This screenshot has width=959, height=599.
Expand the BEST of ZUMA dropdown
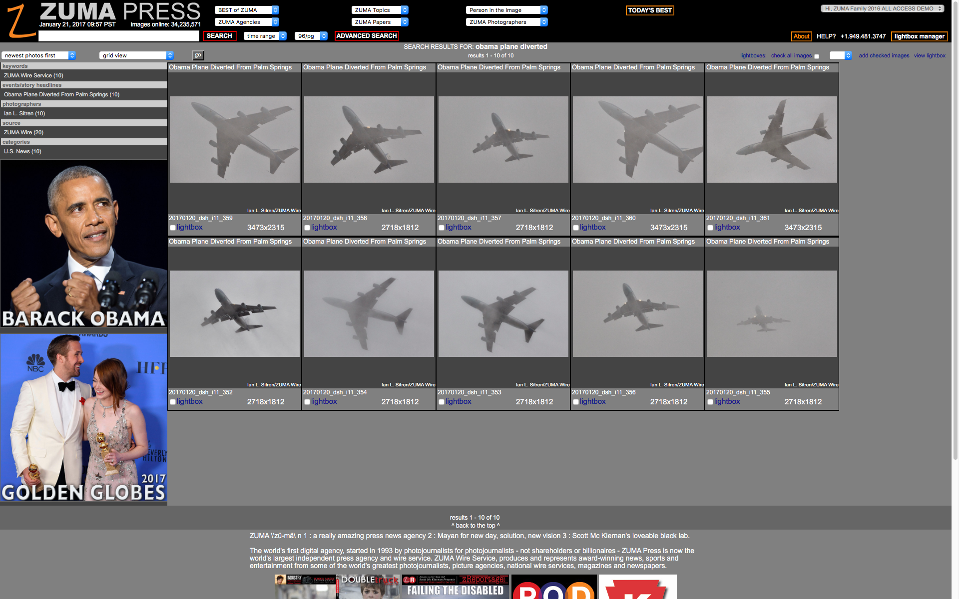[247, 10]
